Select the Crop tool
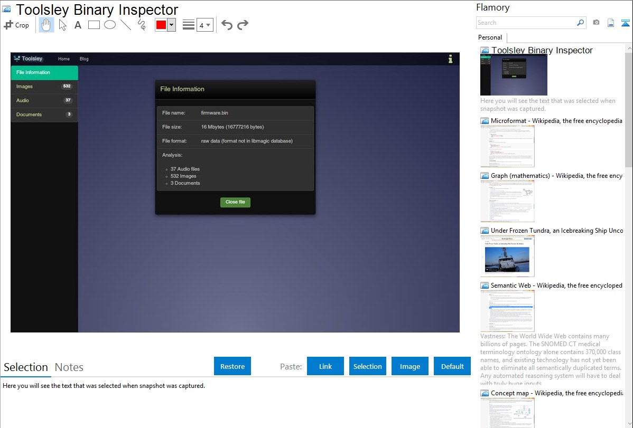633x428 pixels. pos(16,25)
